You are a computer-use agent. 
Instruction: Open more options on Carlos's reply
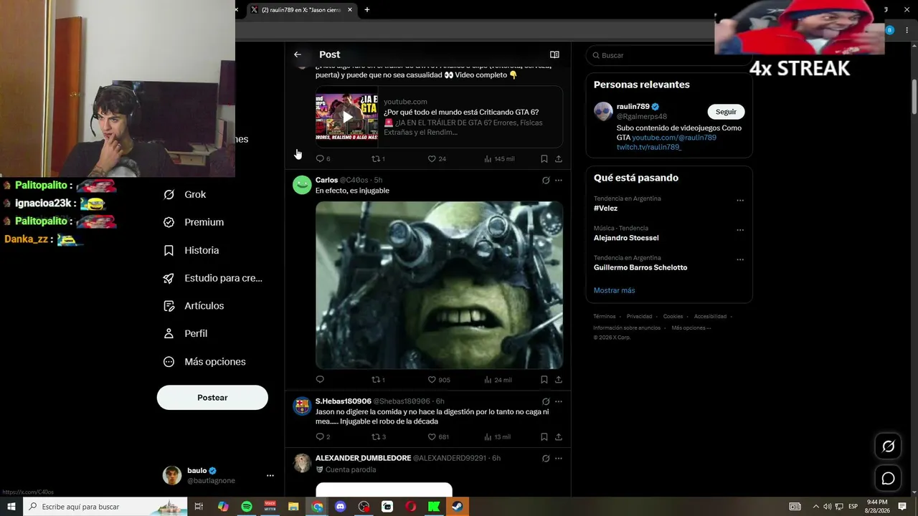[x=559, y=181]
